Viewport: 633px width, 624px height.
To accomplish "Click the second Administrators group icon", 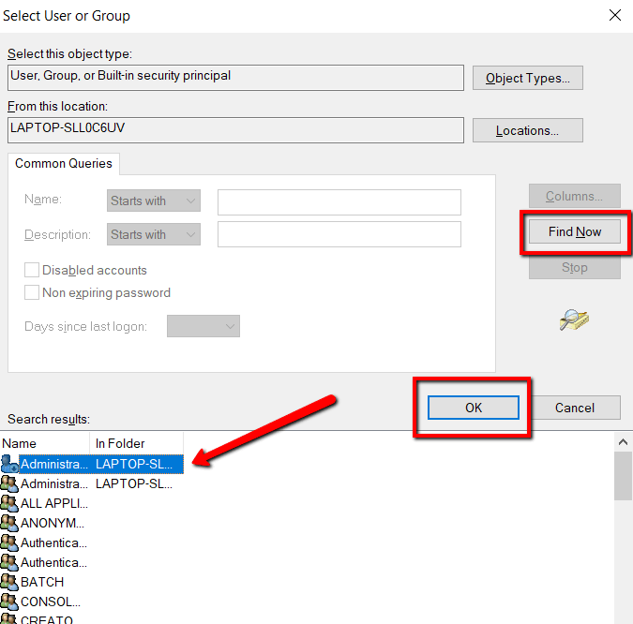I will 9,483.
